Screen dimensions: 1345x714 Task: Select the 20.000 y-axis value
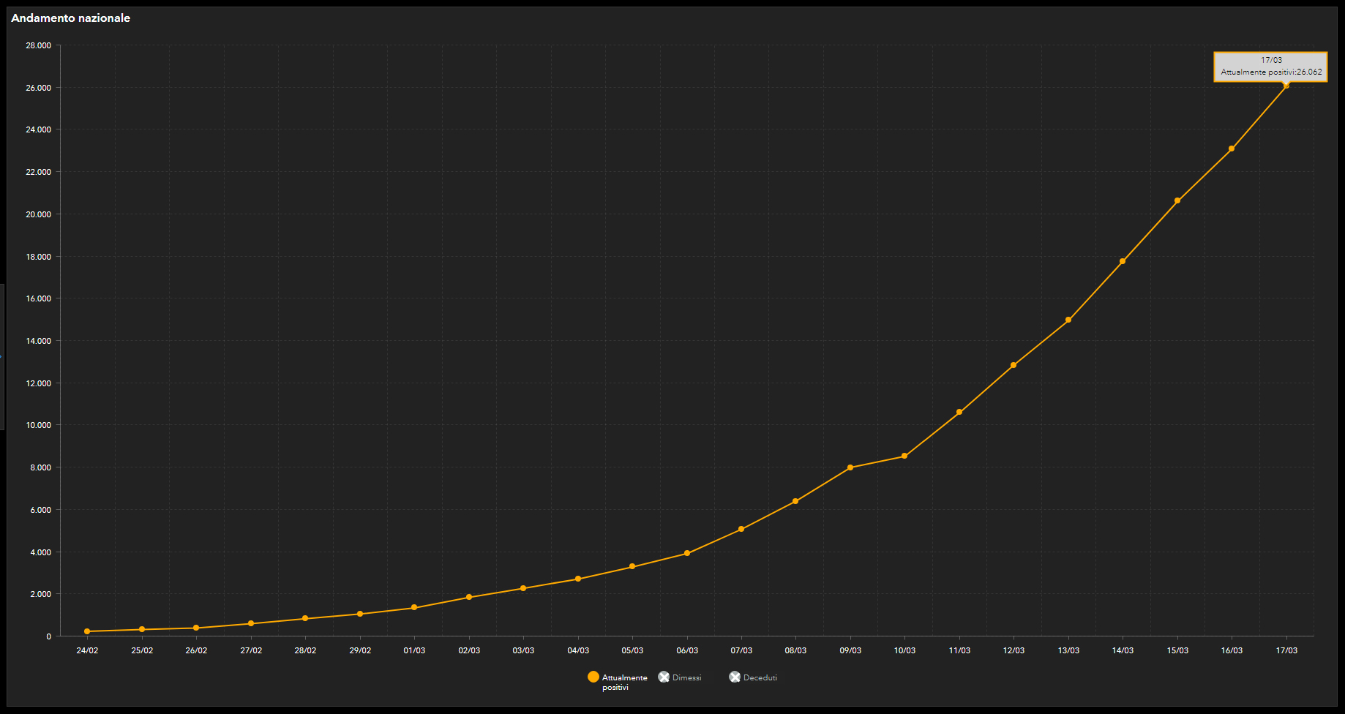38,214
